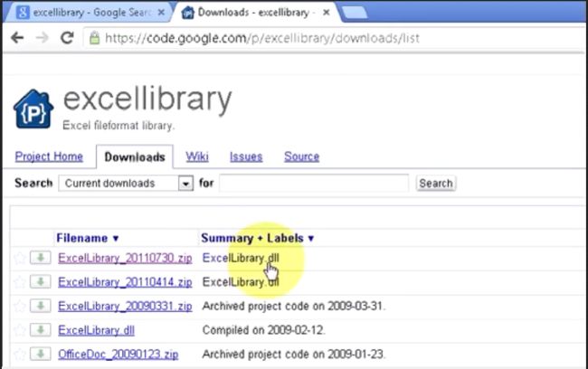Star the OfficeDoc_20090123.zip download

pos(19,355)
